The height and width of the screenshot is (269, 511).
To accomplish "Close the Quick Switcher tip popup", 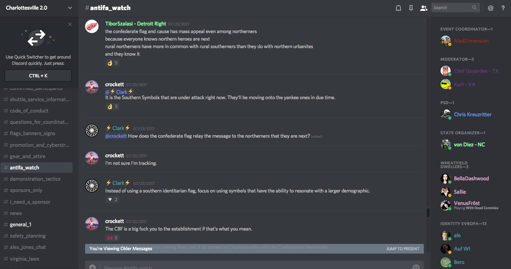I will tap(70, 24).
